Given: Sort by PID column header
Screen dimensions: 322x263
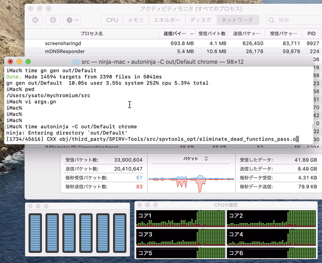Looking at the screenshot, I should pyautogui.click(x=311, y=33).
